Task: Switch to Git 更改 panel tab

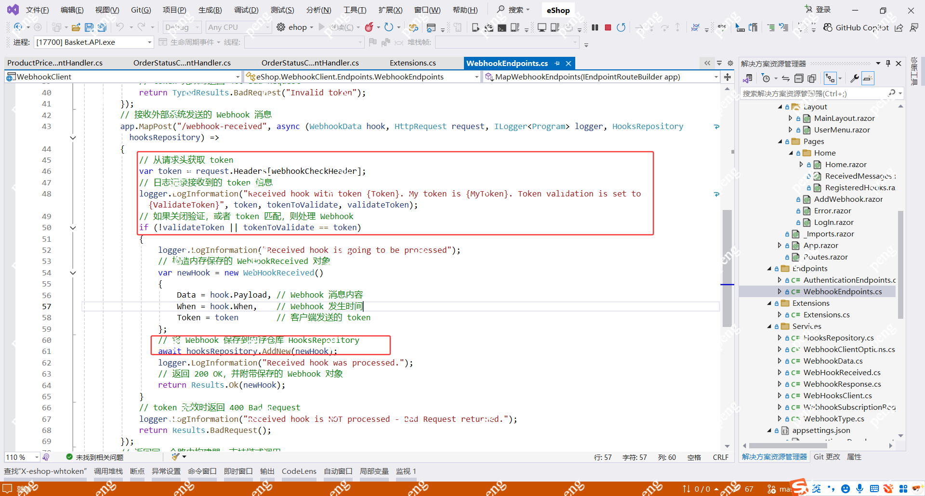Action: [827, 457]
